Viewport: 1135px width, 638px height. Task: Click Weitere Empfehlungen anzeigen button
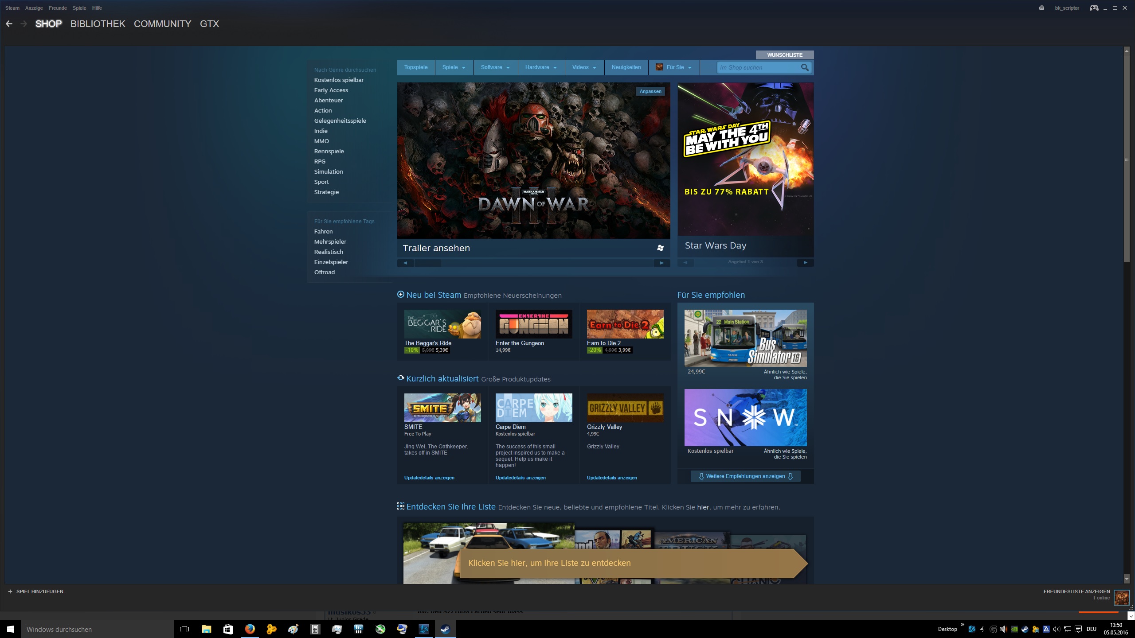[745, 476]
